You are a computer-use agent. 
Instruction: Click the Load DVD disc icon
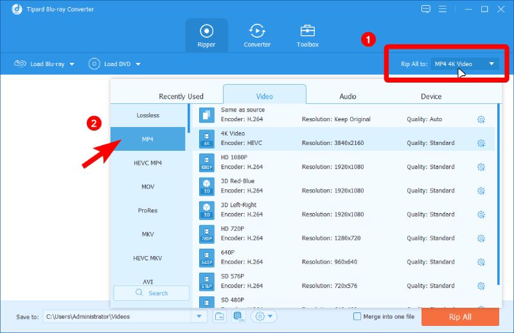pyautogui.click(x=94, y=64)
